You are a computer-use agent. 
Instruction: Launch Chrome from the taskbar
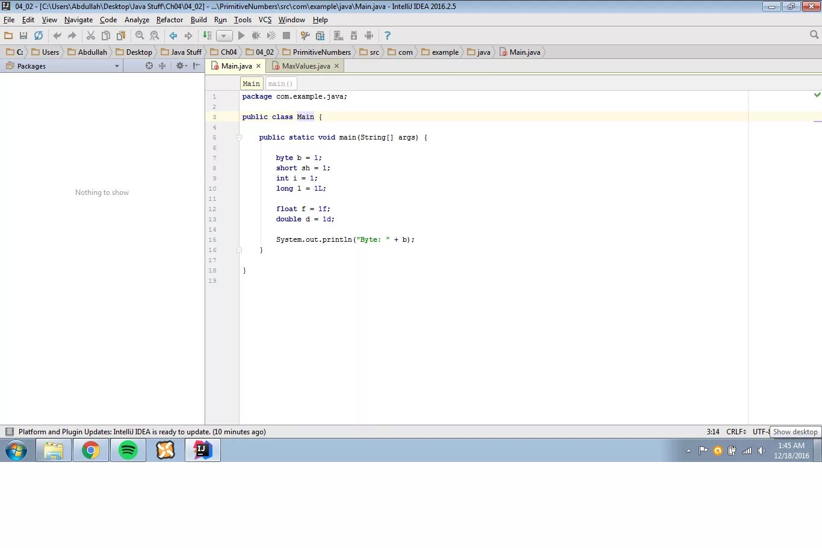91,450
